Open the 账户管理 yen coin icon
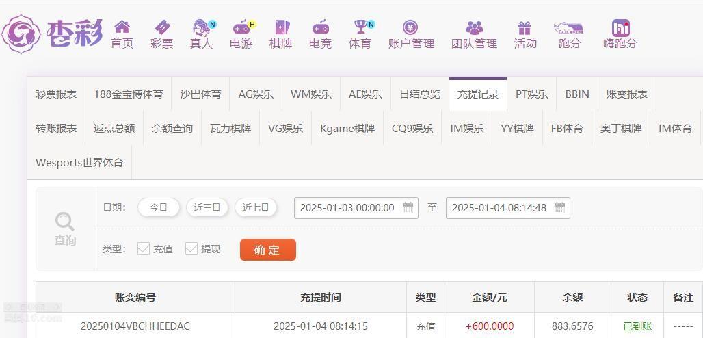This screenshot has width=703, height=338. click(410, 27)
